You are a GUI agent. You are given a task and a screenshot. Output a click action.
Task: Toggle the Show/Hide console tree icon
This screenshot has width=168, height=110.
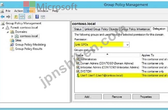22,17
